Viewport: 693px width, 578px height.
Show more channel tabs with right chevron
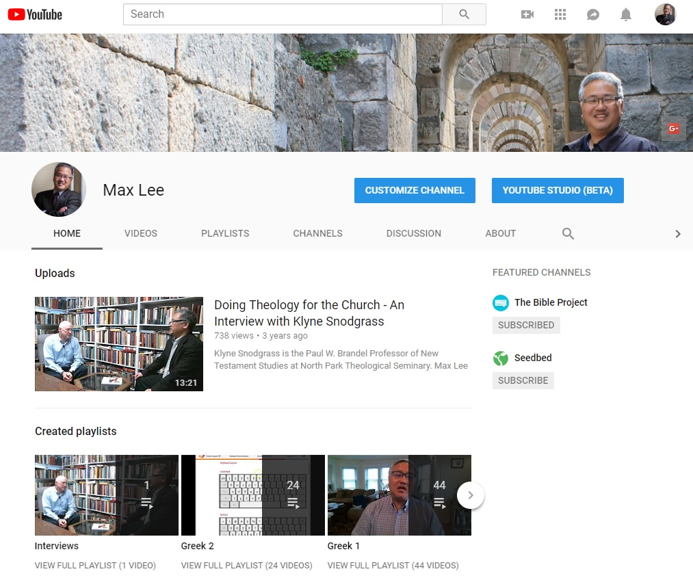(677, 234)
